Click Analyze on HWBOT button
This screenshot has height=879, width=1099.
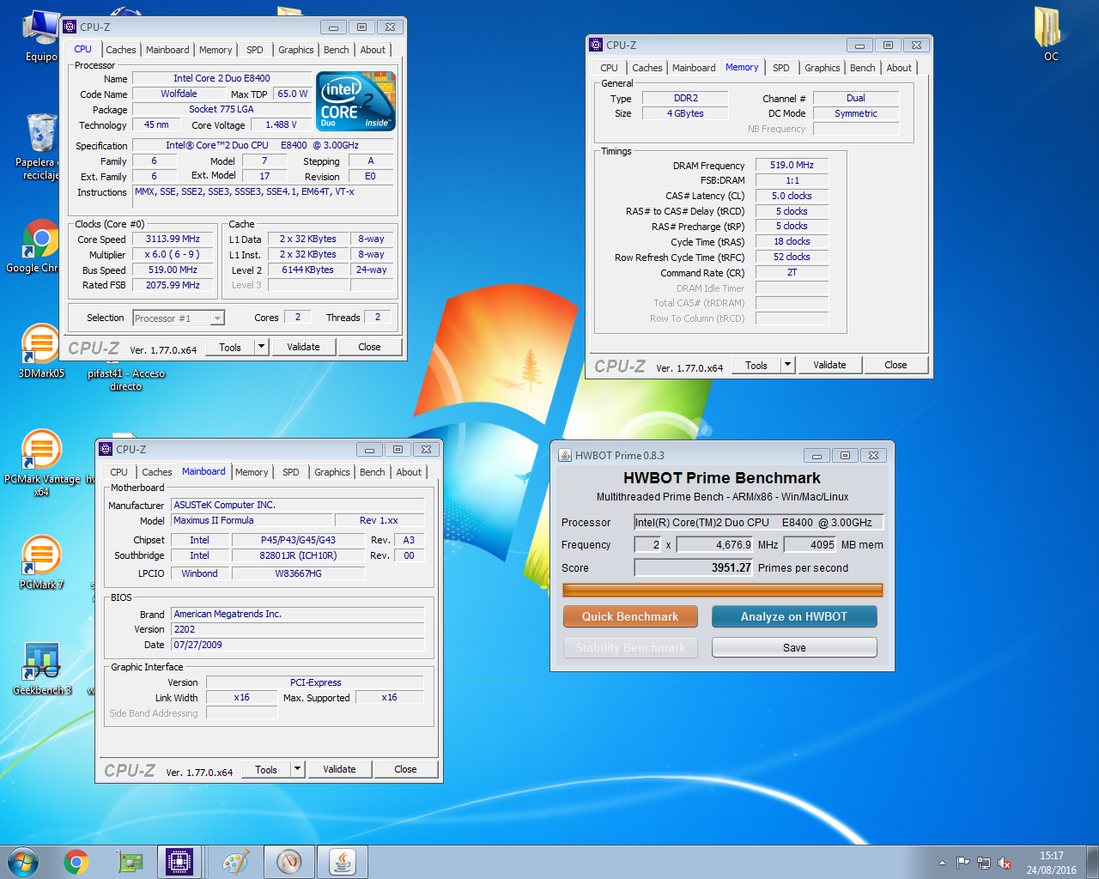(794, 616)
